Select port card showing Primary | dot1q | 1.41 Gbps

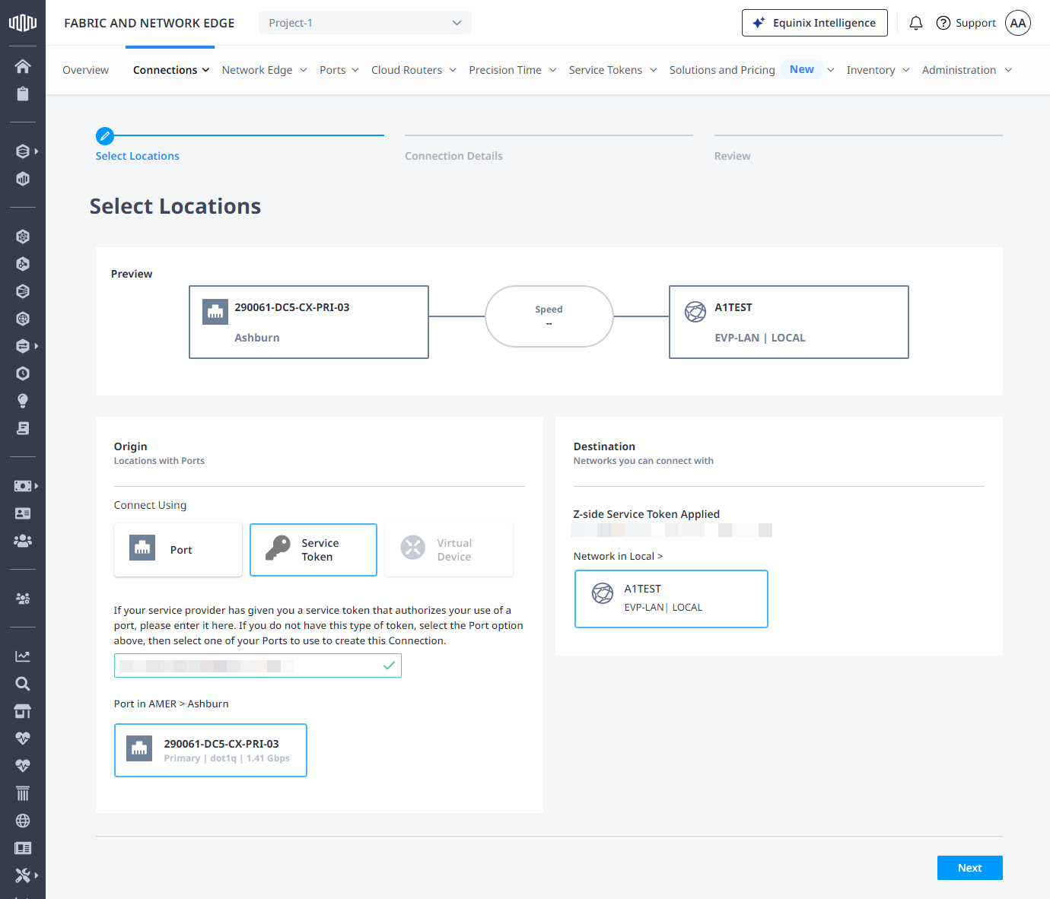(211, 750)
